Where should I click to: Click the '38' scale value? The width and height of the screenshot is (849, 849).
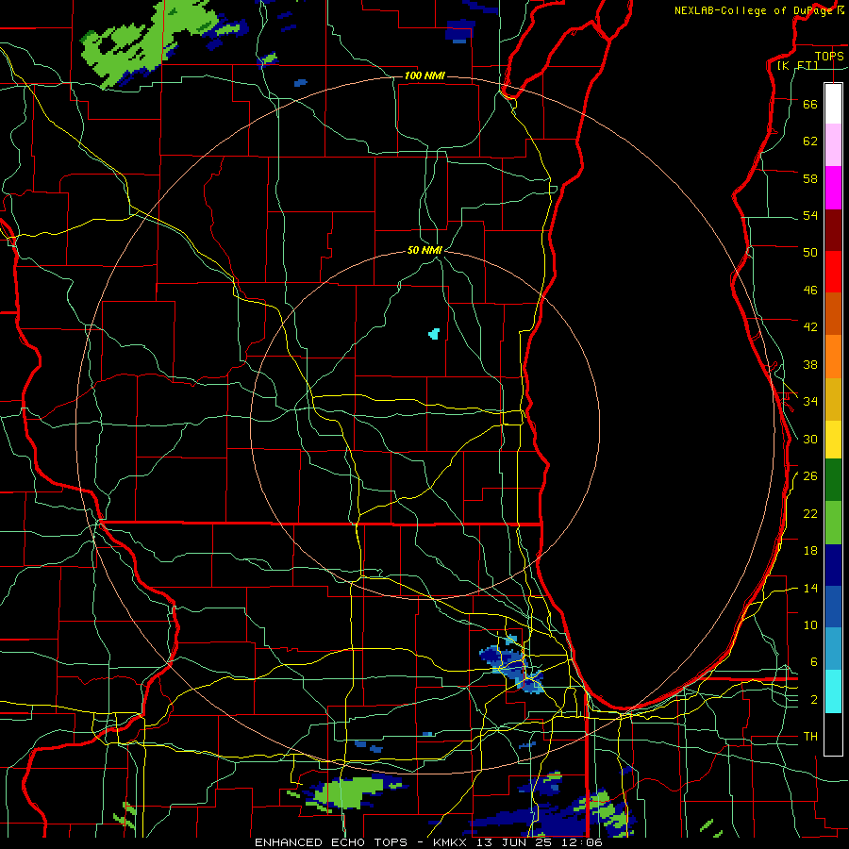click(x=810, y=364)
